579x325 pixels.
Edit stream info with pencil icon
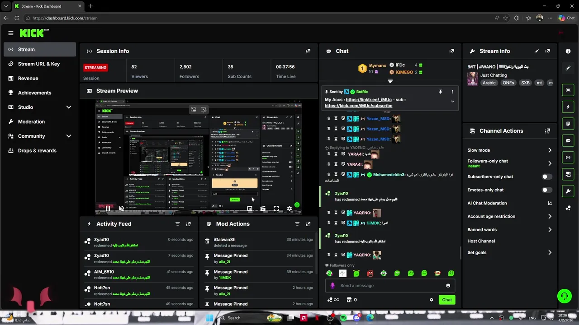tap(537, 51)
